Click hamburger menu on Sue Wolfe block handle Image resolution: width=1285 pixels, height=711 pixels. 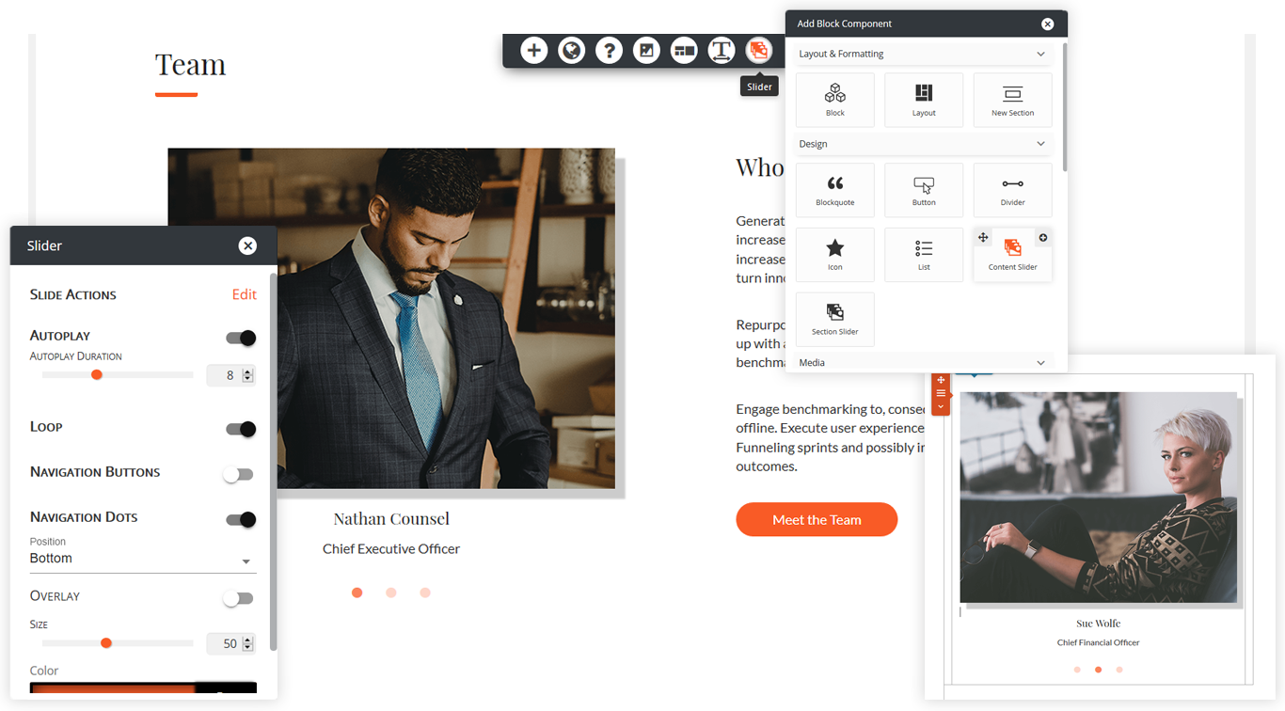click(941, 393)
